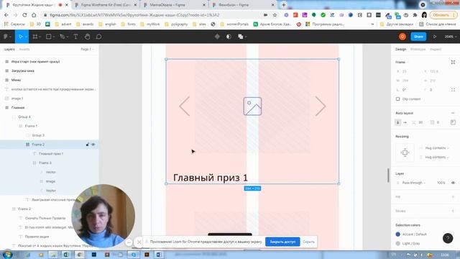Toggle the lock on Frame 2
The height and width of the screenshot is (259, 460).
click(x=88, y=145)
